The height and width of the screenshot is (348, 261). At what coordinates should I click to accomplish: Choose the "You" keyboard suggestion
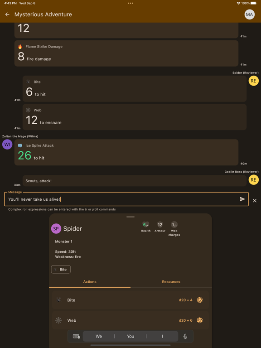tap(130, 337)
